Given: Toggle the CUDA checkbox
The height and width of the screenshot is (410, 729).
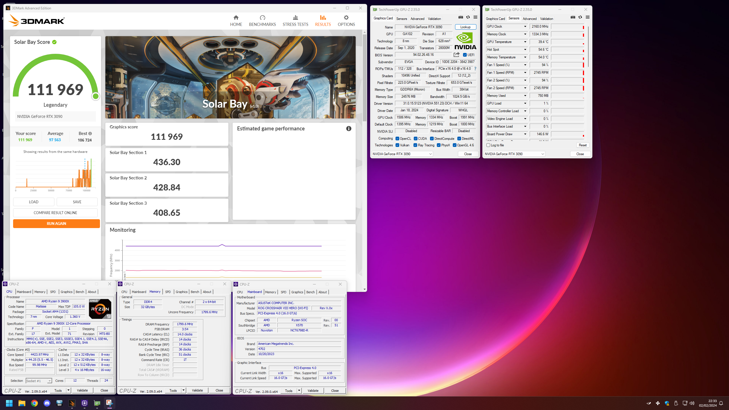Looking at the screenshot, I should 415,139.
